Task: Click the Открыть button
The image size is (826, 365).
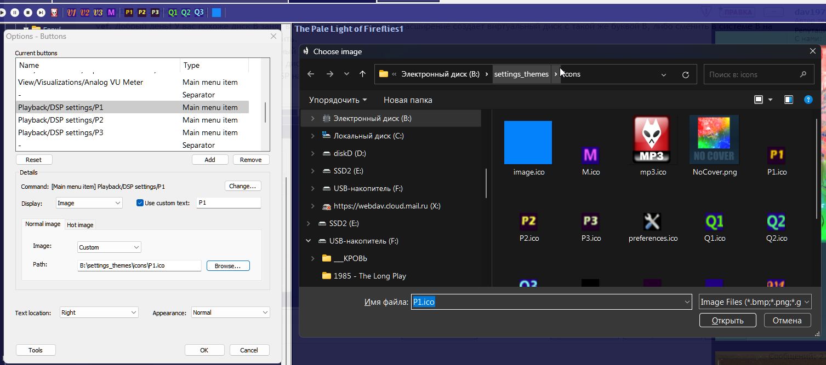Action: 727,320
